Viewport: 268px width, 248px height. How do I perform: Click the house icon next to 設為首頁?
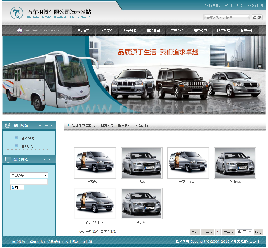pyautogui.click(x=206, y=5)
